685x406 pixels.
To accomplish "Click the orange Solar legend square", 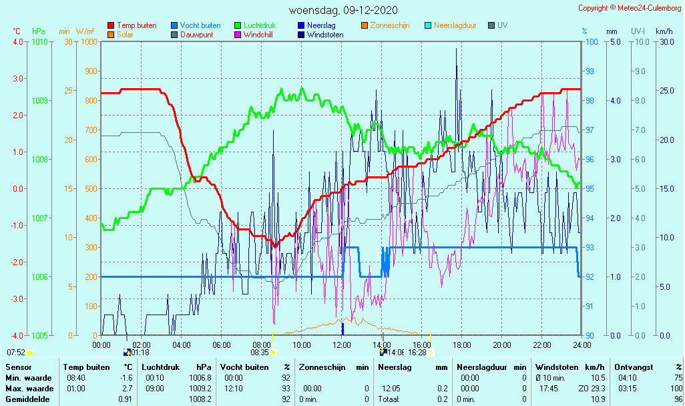I will 111,35.
